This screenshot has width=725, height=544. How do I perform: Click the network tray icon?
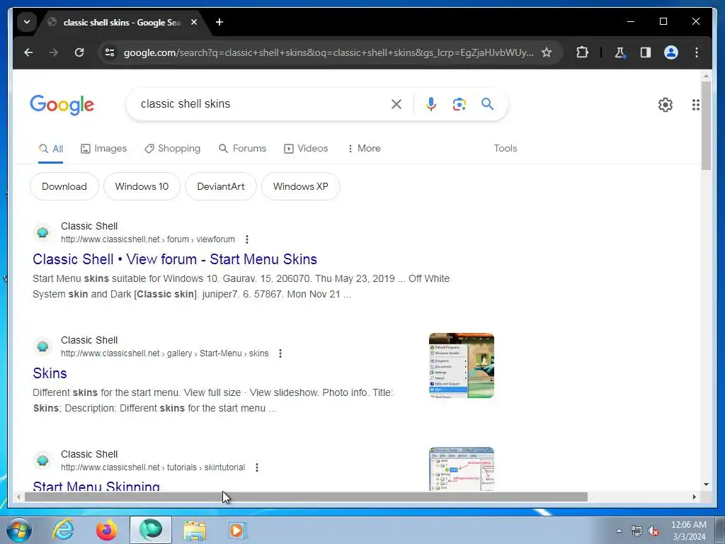tap(636, 531)
